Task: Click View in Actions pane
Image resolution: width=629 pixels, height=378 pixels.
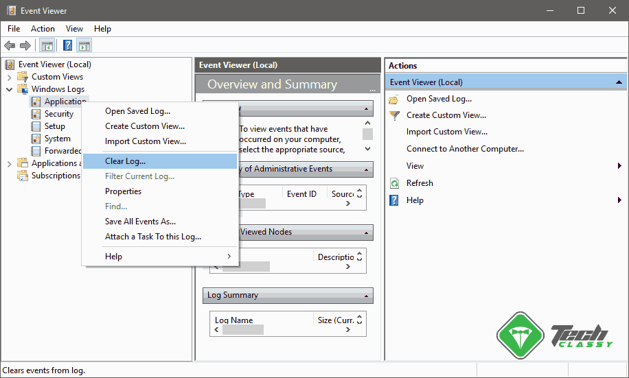Action: point(415,166)
